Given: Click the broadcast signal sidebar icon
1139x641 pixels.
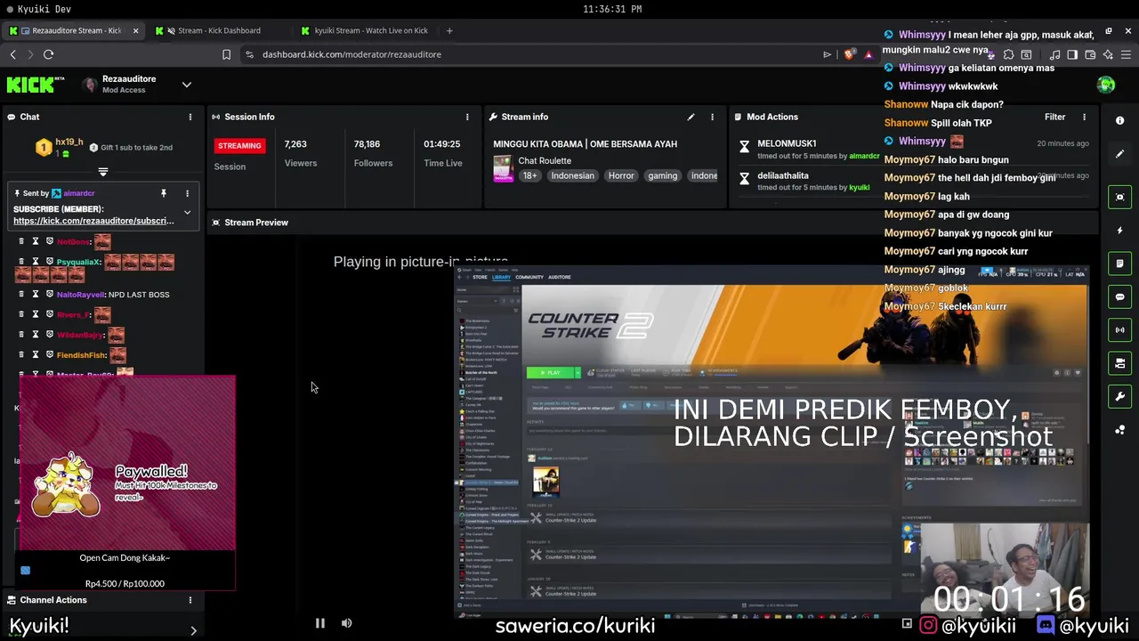Looking at the screenshot, I should [x=1119, y=330].
